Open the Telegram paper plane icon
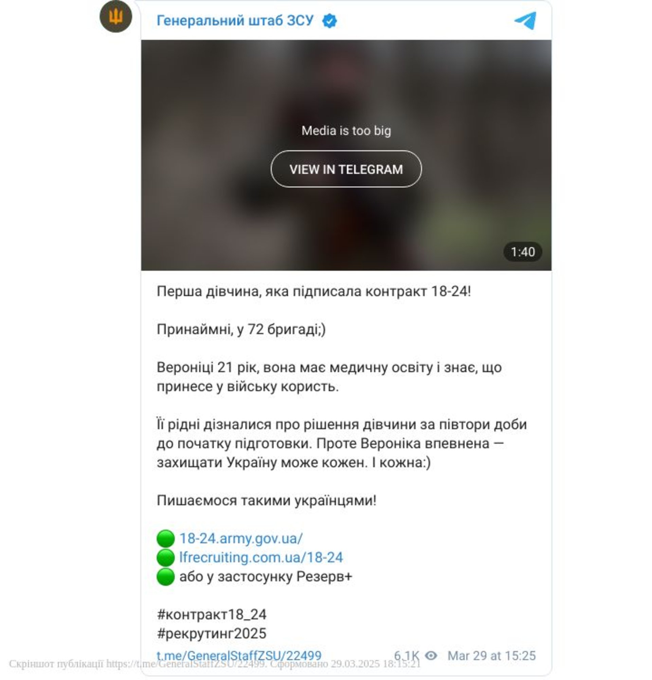This screenshot has height=680, width=652. click(x=525, y=20)
